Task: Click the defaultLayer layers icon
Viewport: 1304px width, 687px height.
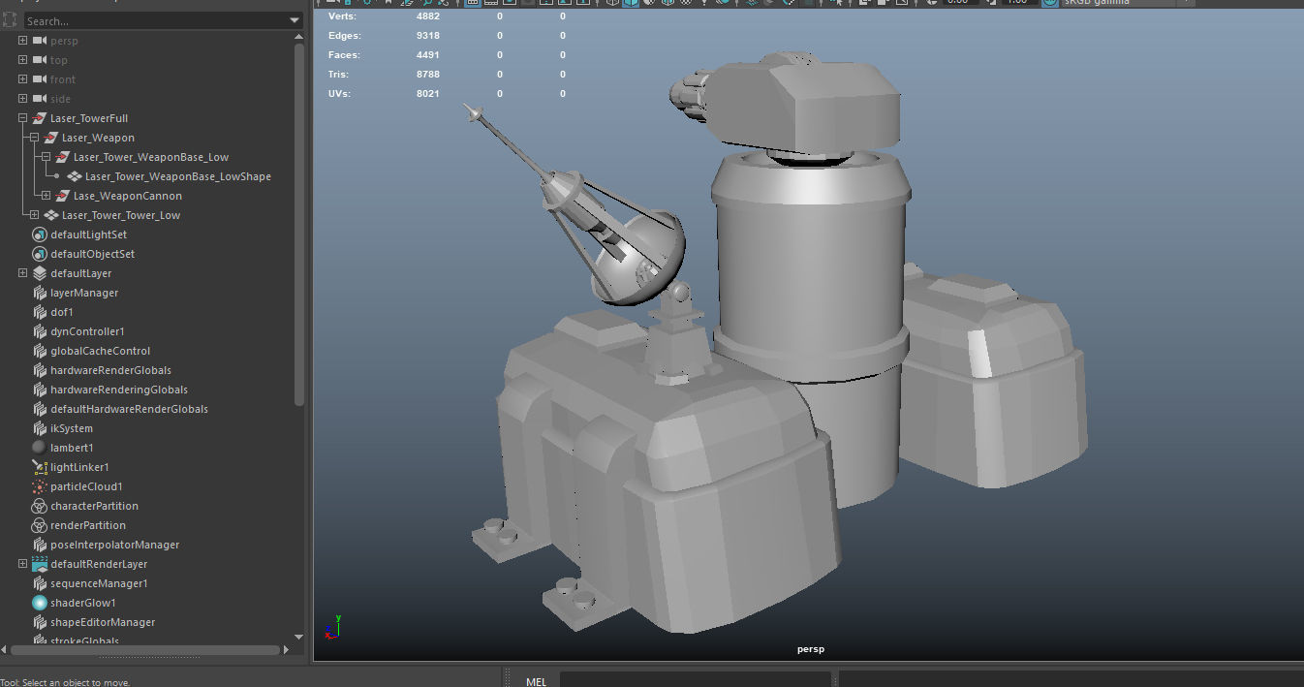Action: click(x=40, y=273)
